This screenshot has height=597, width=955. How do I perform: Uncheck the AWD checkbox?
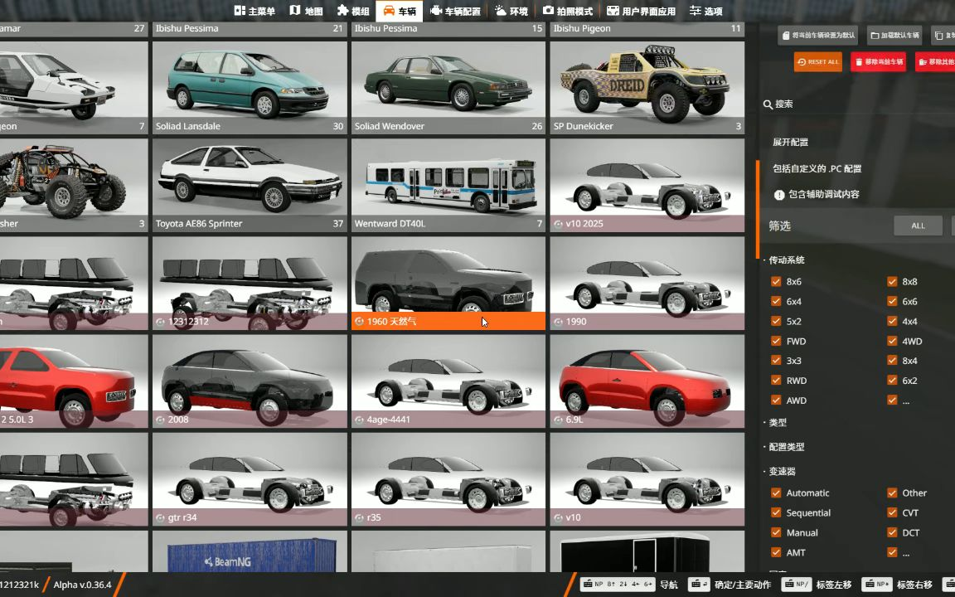776,400
